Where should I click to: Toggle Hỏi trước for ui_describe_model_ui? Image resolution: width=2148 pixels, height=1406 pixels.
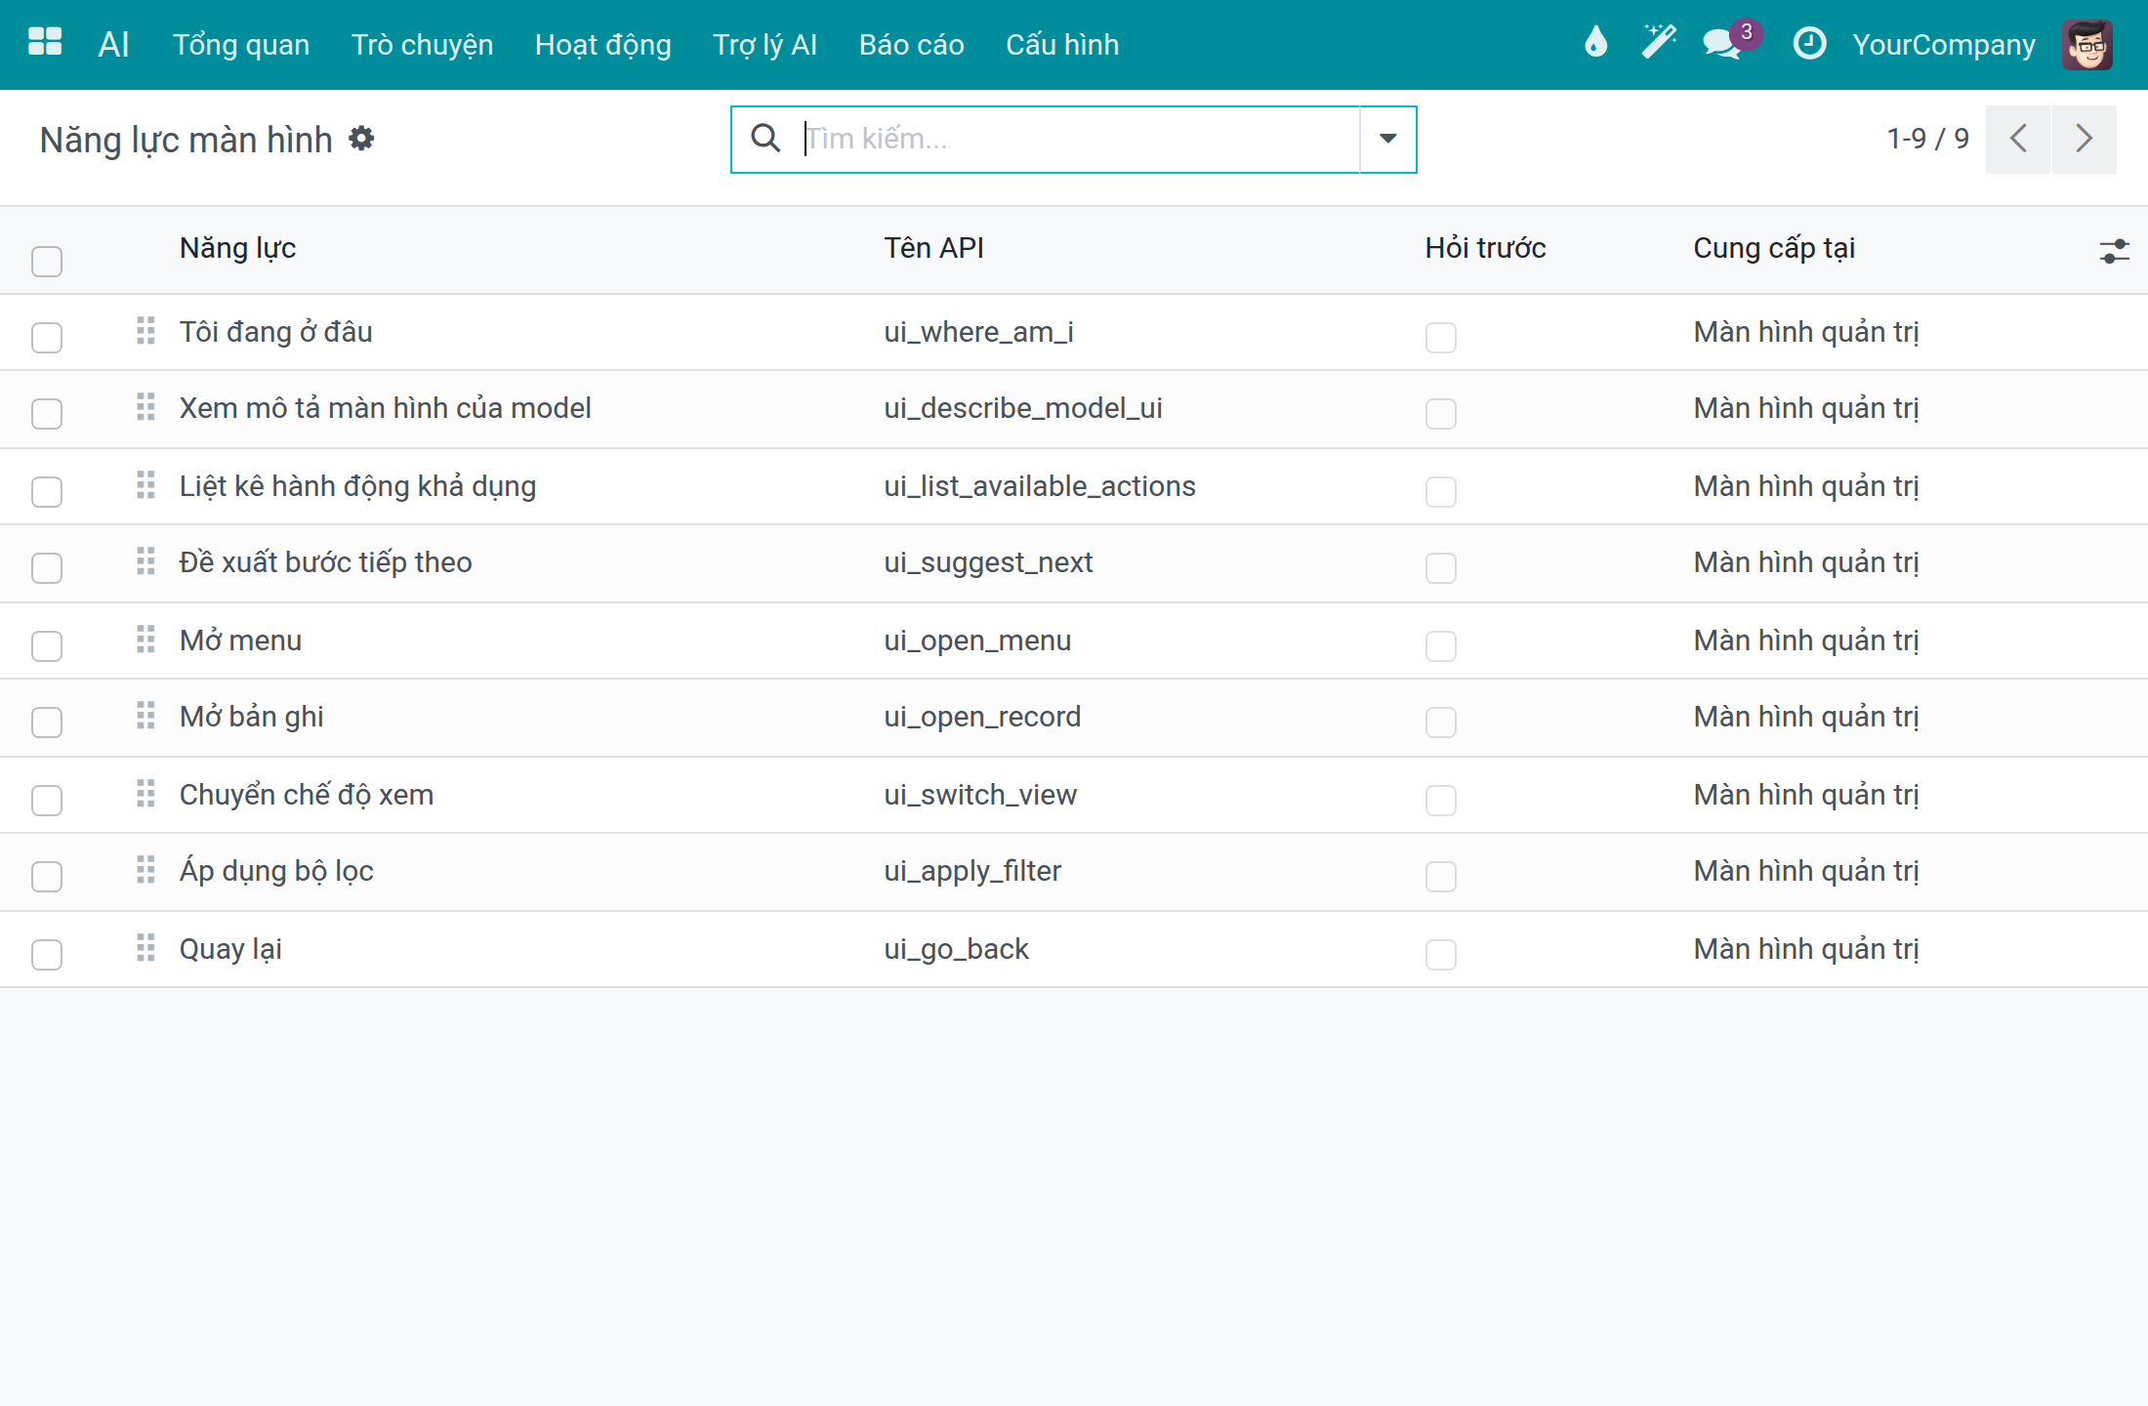[x=1441, y=414]
